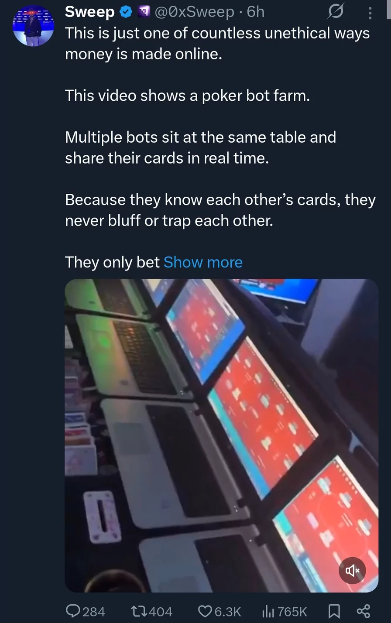Screen dimensions: 391x623
Task: Tap the purple affiliate badge next to Sweep
Action: click(144, 12)
